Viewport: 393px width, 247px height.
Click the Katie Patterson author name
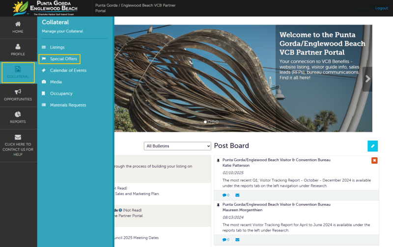coord(236,166)
